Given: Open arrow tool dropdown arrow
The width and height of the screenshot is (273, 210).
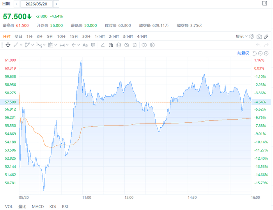Looking at the screenshot, I should click(x=79, y=45).
